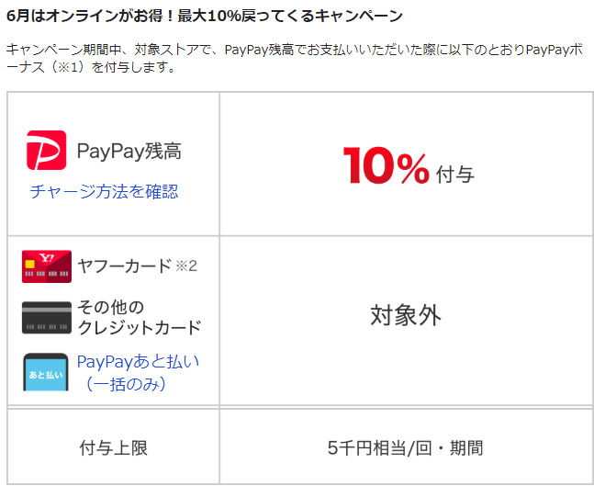Viewport: 594px width, 486px height.
Task: Click the 対象外 cell text
Action: [406, 315]
